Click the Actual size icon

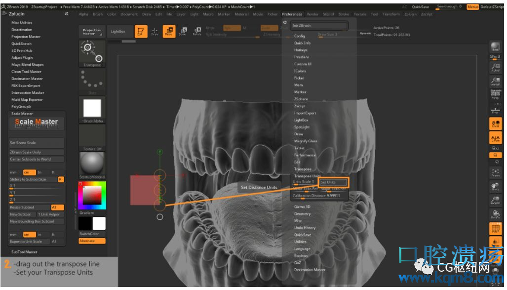[x=495, y=67]
